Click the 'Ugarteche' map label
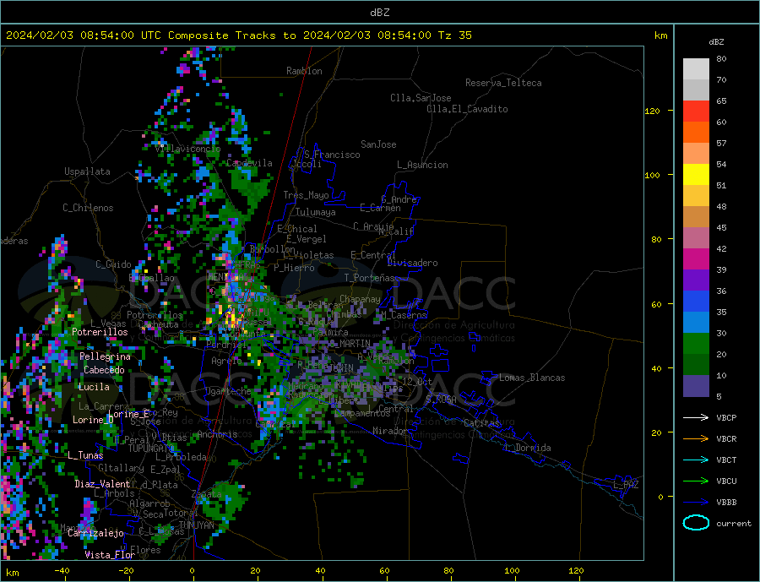 tap(228, 391)
